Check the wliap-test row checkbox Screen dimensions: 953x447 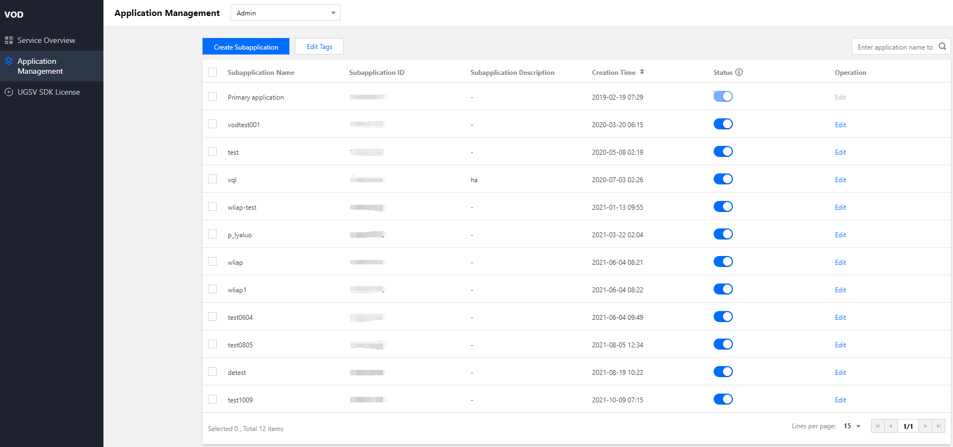click(212, 206)
